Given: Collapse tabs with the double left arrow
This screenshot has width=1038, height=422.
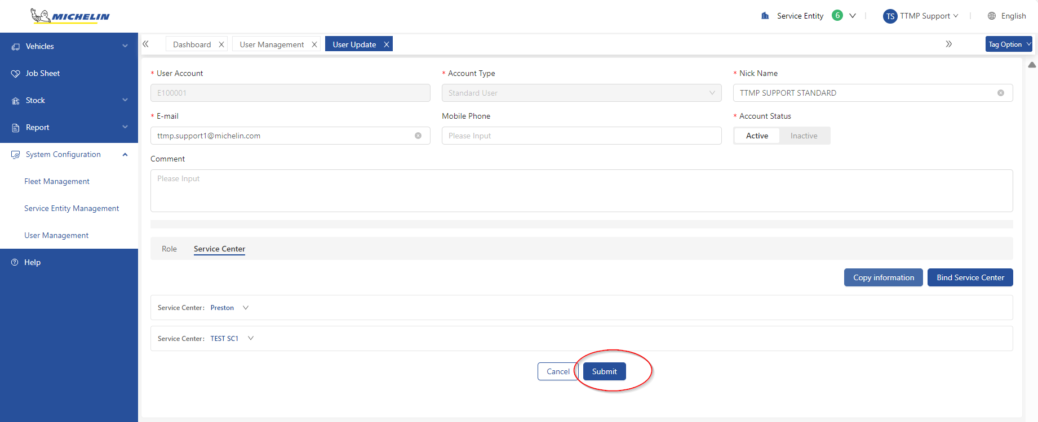Looking at the screenshot, I should coord(146,44).
